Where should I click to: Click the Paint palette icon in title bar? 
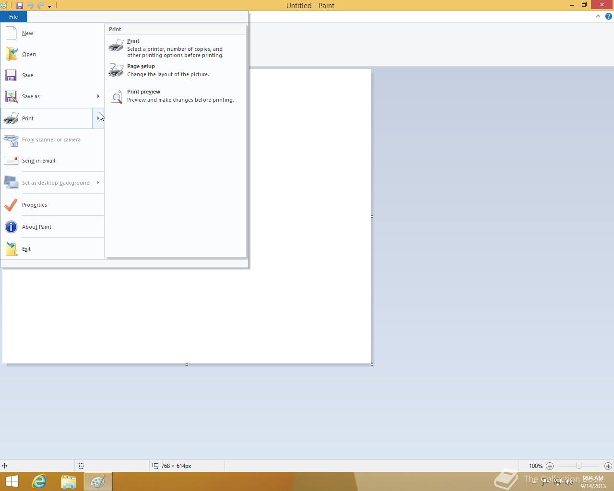point(4,6)
